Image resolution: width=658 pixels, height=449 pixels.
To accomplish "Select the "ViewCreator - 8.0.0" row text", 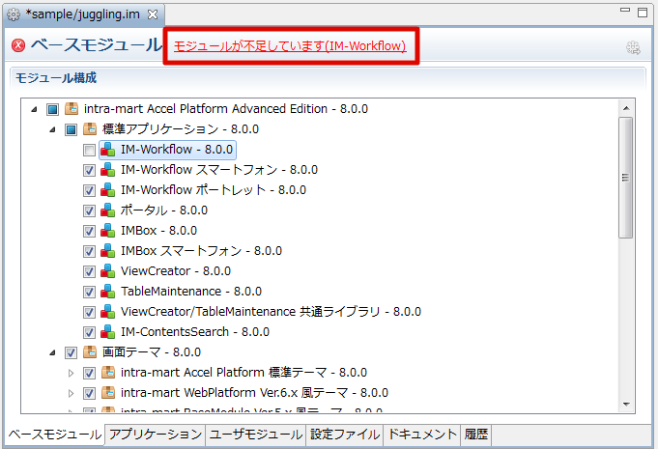I will point(176,271).
